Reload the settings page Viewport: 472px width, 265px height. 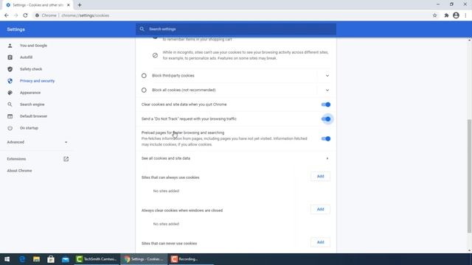coord(25,15)
